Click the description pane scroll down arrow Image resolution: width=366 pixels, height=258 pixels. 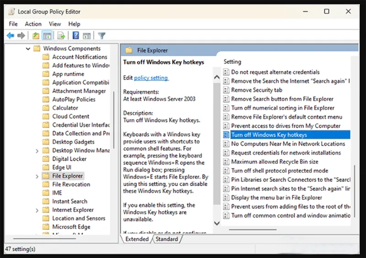(x=217, y=223)
